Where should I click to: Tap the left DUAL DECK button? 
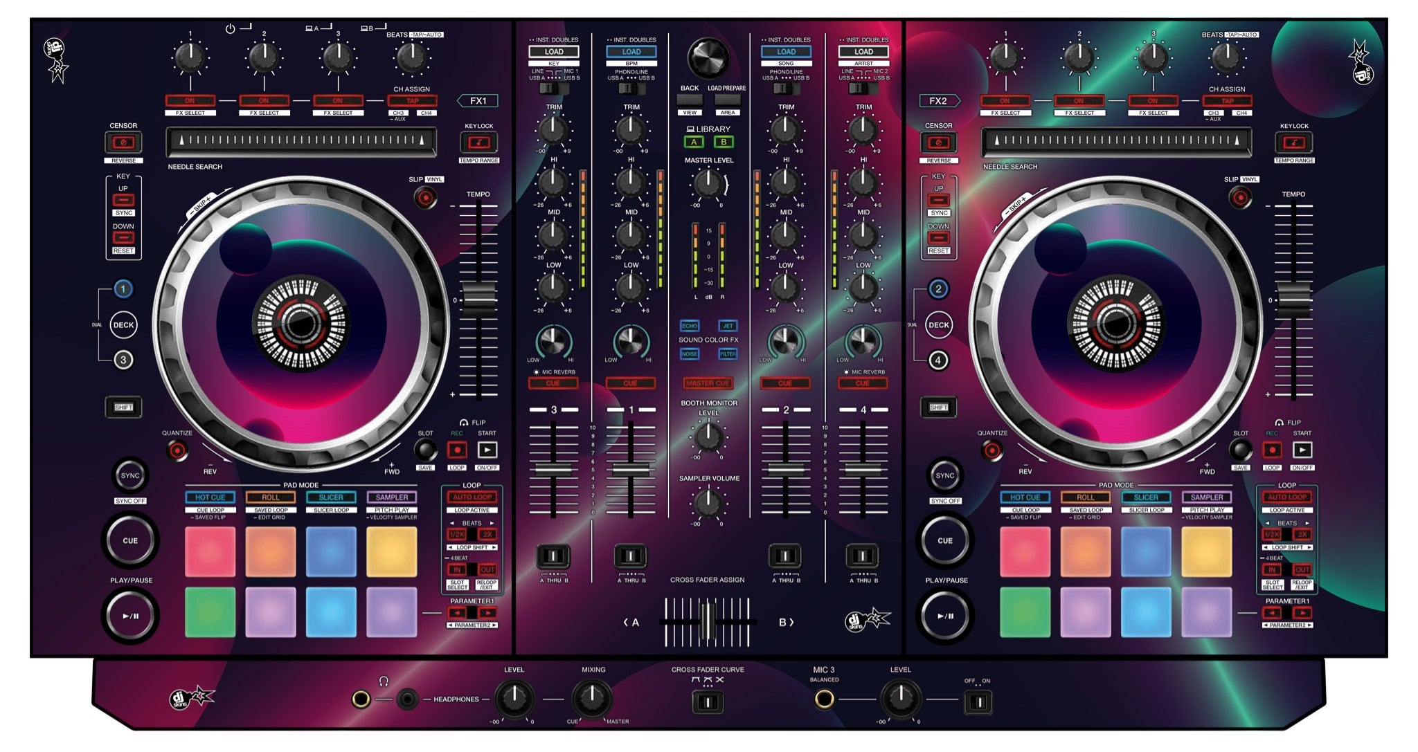123,325
